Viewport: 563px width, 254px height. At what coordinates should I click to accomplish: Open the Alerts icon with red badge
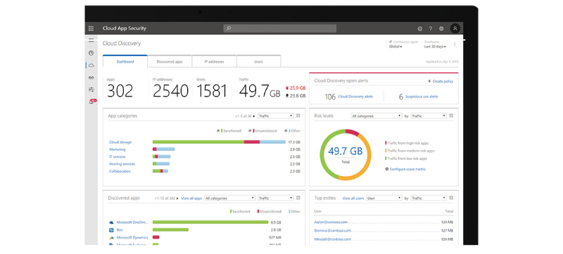(x=93, y=102)
